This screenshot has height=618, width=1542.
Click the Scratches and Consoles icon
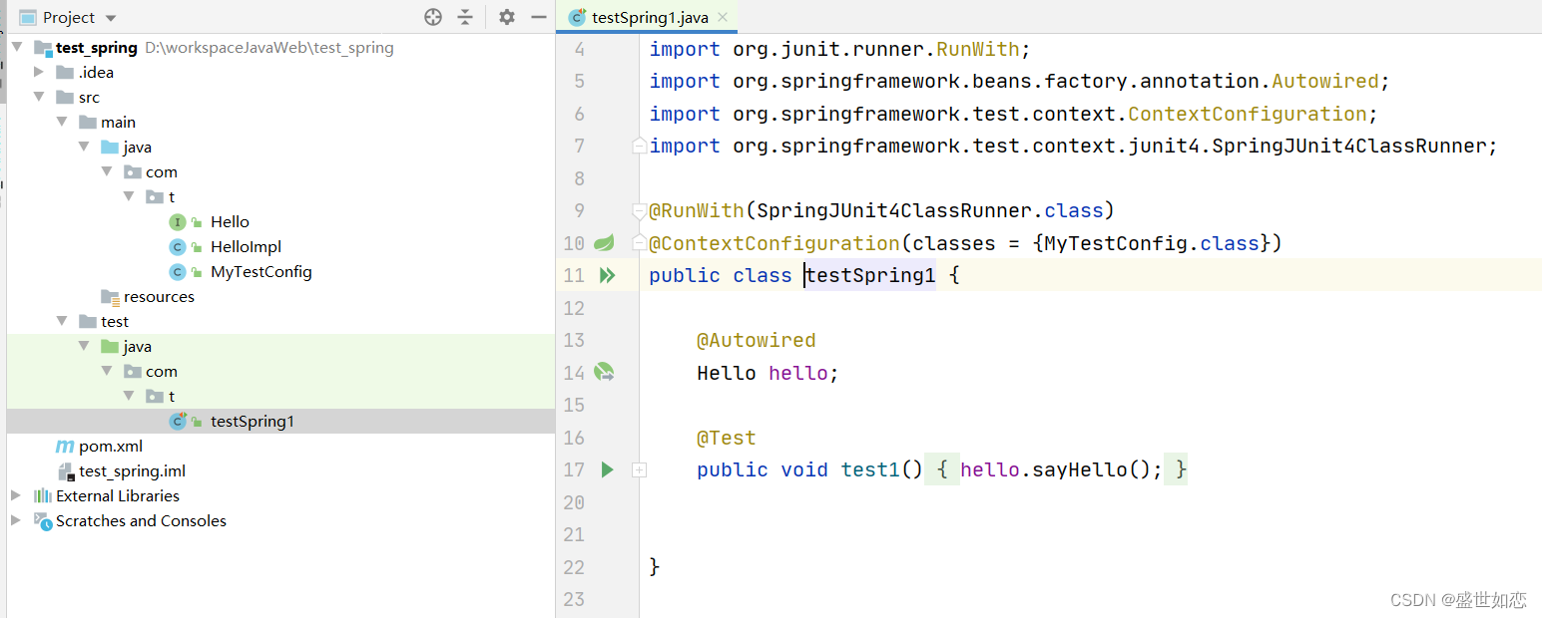(x=42, y=520)
